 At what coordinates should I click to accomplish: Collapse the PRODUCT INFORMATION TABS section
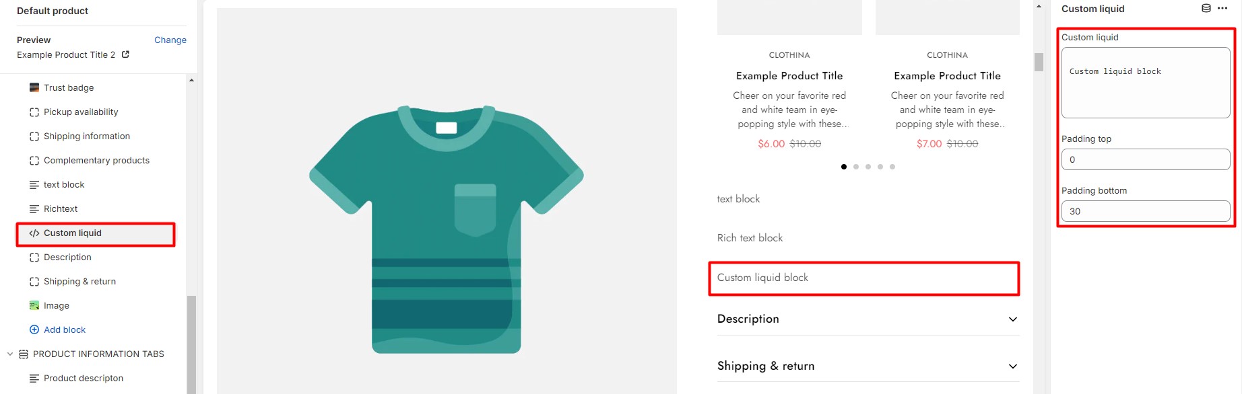coord(10,354)
